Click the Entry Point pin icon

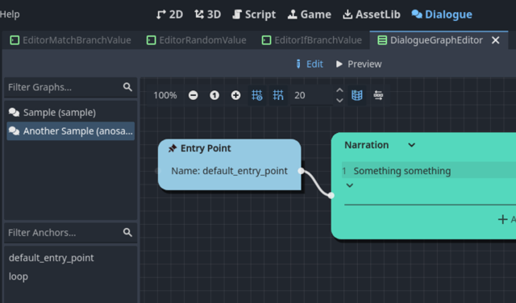[173, 148]
